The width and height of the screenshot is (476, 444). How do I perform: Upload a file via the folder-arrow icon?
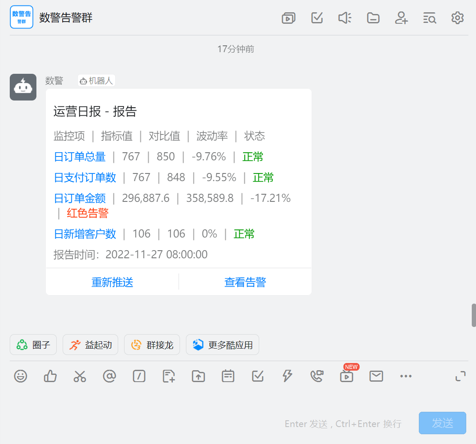click(x=198, y=376)
